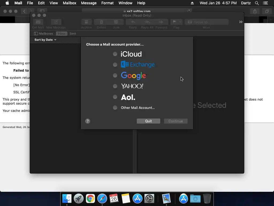274x206 pixels.
Task: Open the Move to dropdown
Action: (x=207, y=22)
